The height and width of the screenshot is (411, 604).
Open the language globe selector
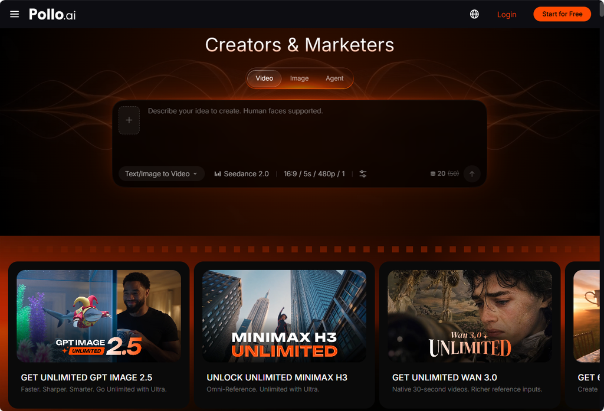coord(474,14)
